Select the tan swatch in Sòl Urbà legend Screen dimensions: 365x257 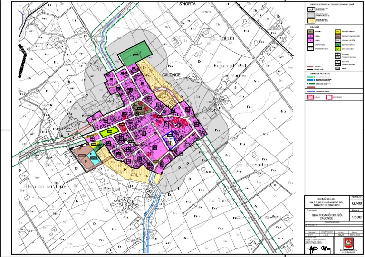point(310,32)
